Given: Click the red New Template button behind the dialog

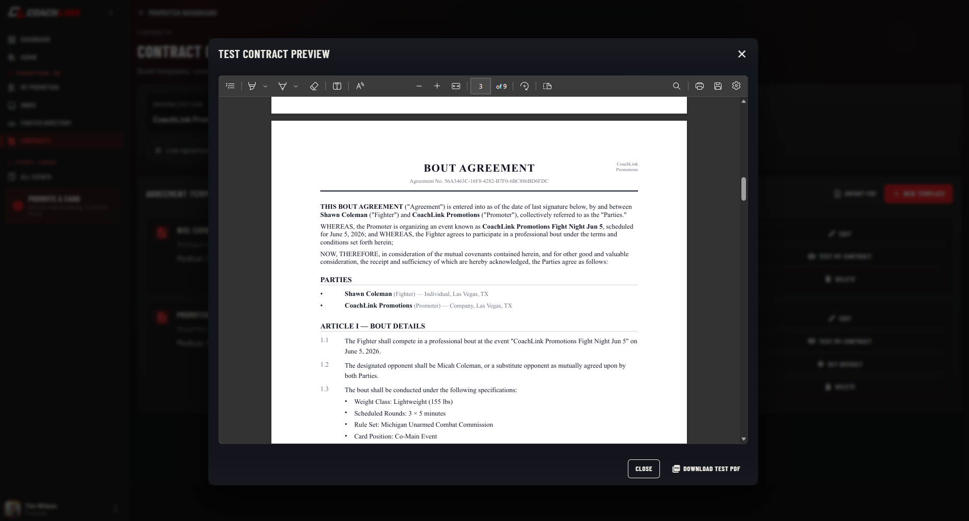Looking at the screenshot, I should (919, 194).
